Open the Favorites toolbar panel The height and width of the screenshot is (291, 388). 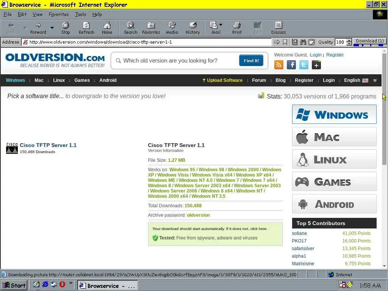[151, 28]
